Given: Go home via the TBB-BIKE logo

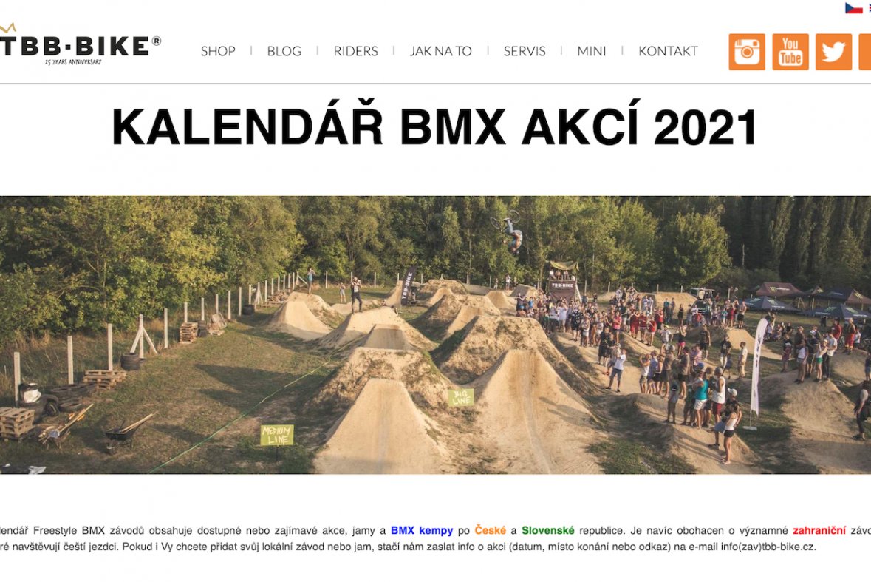Looking at the screenshot, I should tap(80, 45).
